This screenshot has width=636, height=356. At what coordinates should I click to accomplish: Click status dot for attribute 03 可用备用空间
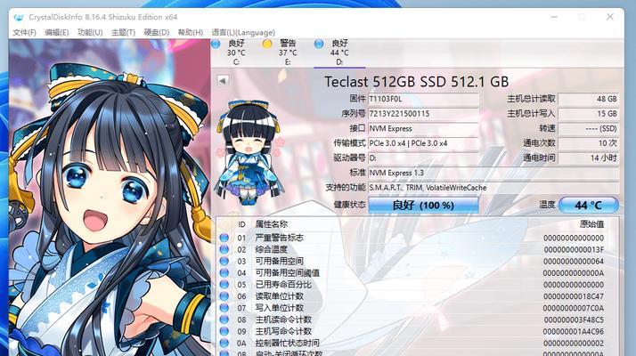pyautogui.click(x=224, y=261)
